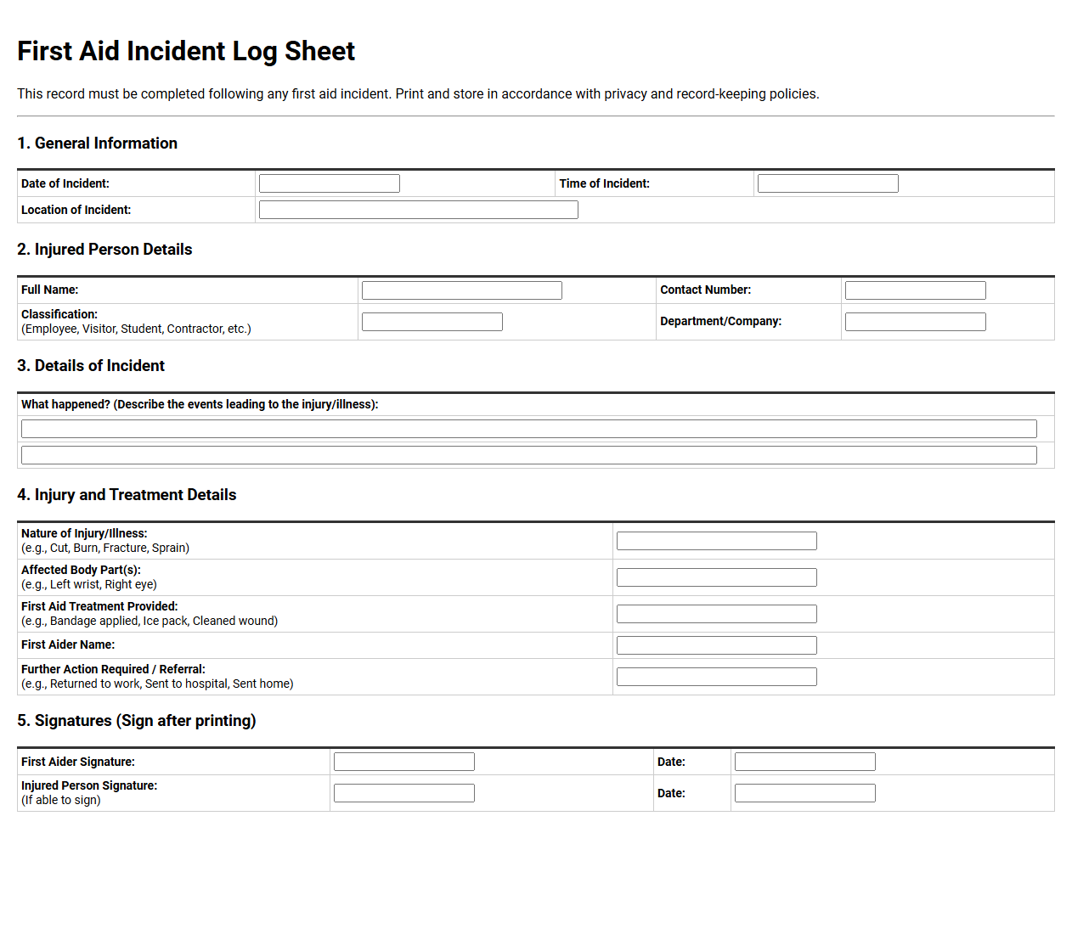This screenshot has height=951, width=1072.
Task: Click the Date of Incident input field
Action: 330,183
